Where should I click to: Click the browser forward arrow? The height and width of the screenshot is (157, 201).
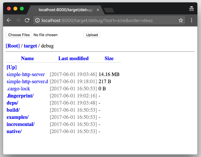pos(18,20)
